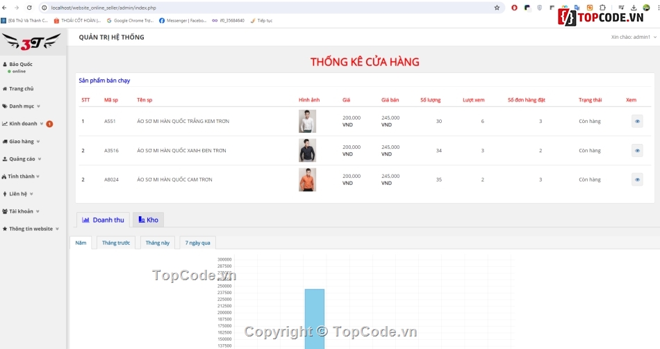Screen dimensions: 660x349
Task: Click the chart icon beside Kinh doanh
Action: coord(5,124)
